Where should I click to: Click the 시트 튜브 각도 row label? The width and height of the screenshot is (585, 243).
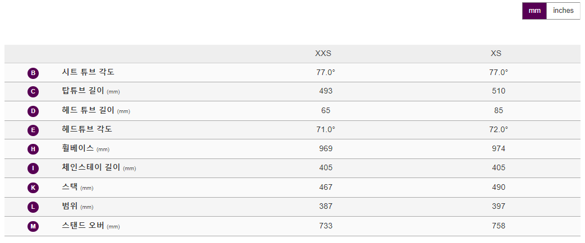coord(88,72)
